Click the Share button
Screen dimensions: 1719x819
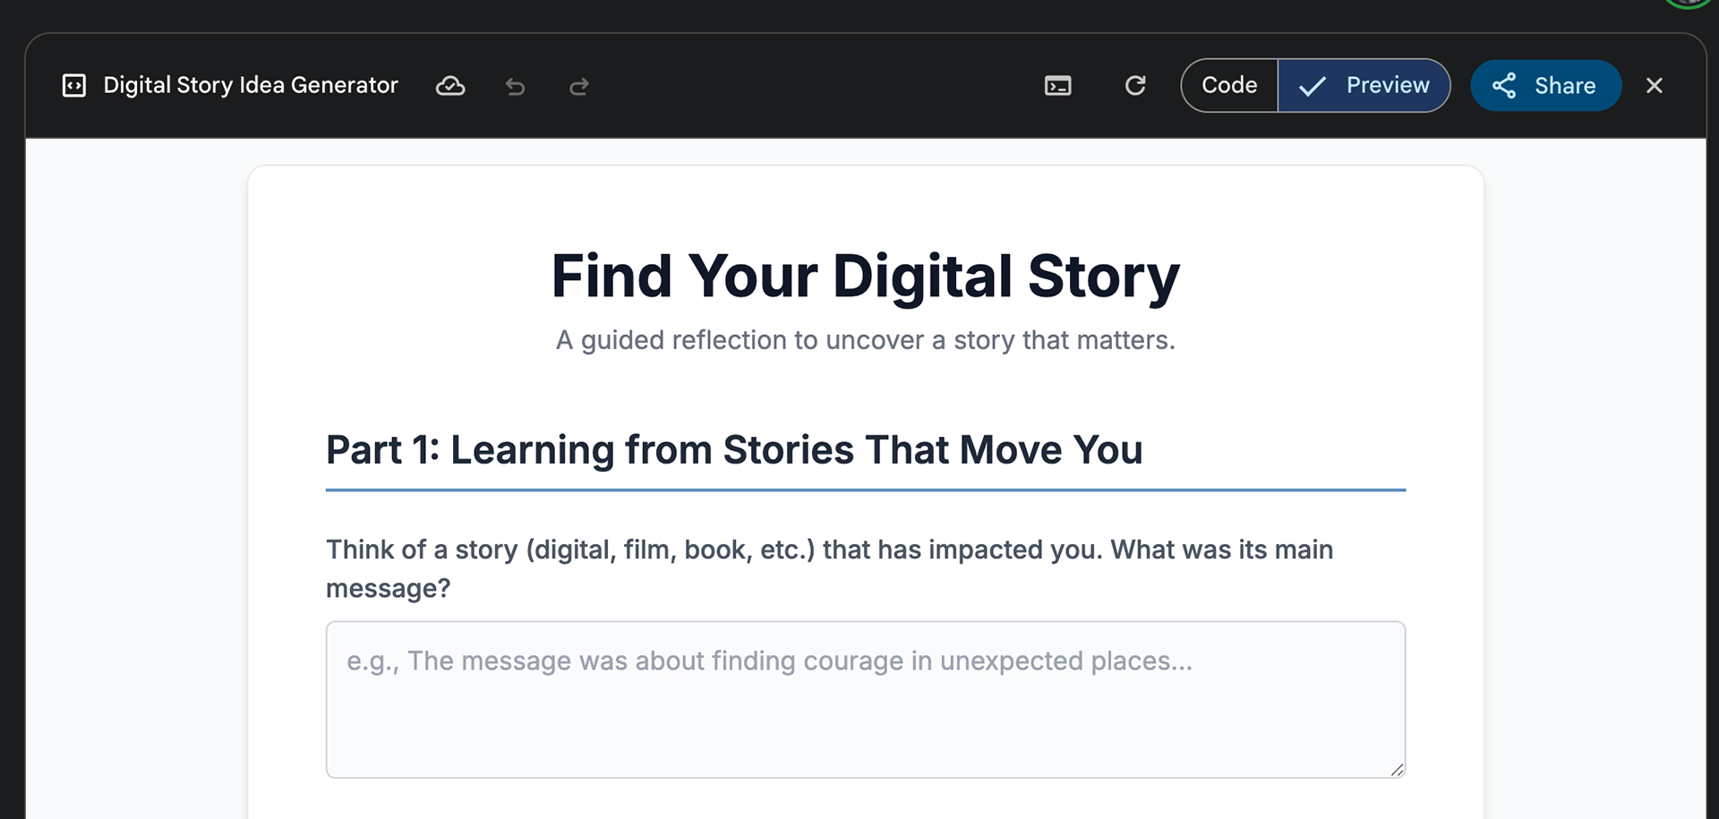pyautogui.click(x=1545, y=86)
